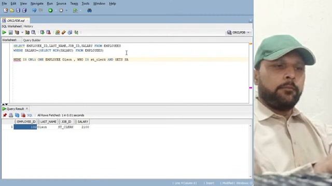Screen dimensions: 332x186
Task: Select the ORCLPDB.sql editor tab
Action: [x=16, y=21]
